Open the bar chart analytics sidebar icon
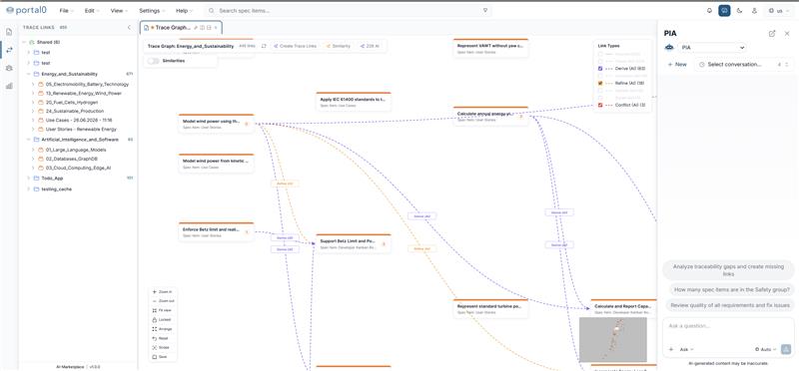Image resolution: width=799 pixels, height=371 pixels. 9,86
